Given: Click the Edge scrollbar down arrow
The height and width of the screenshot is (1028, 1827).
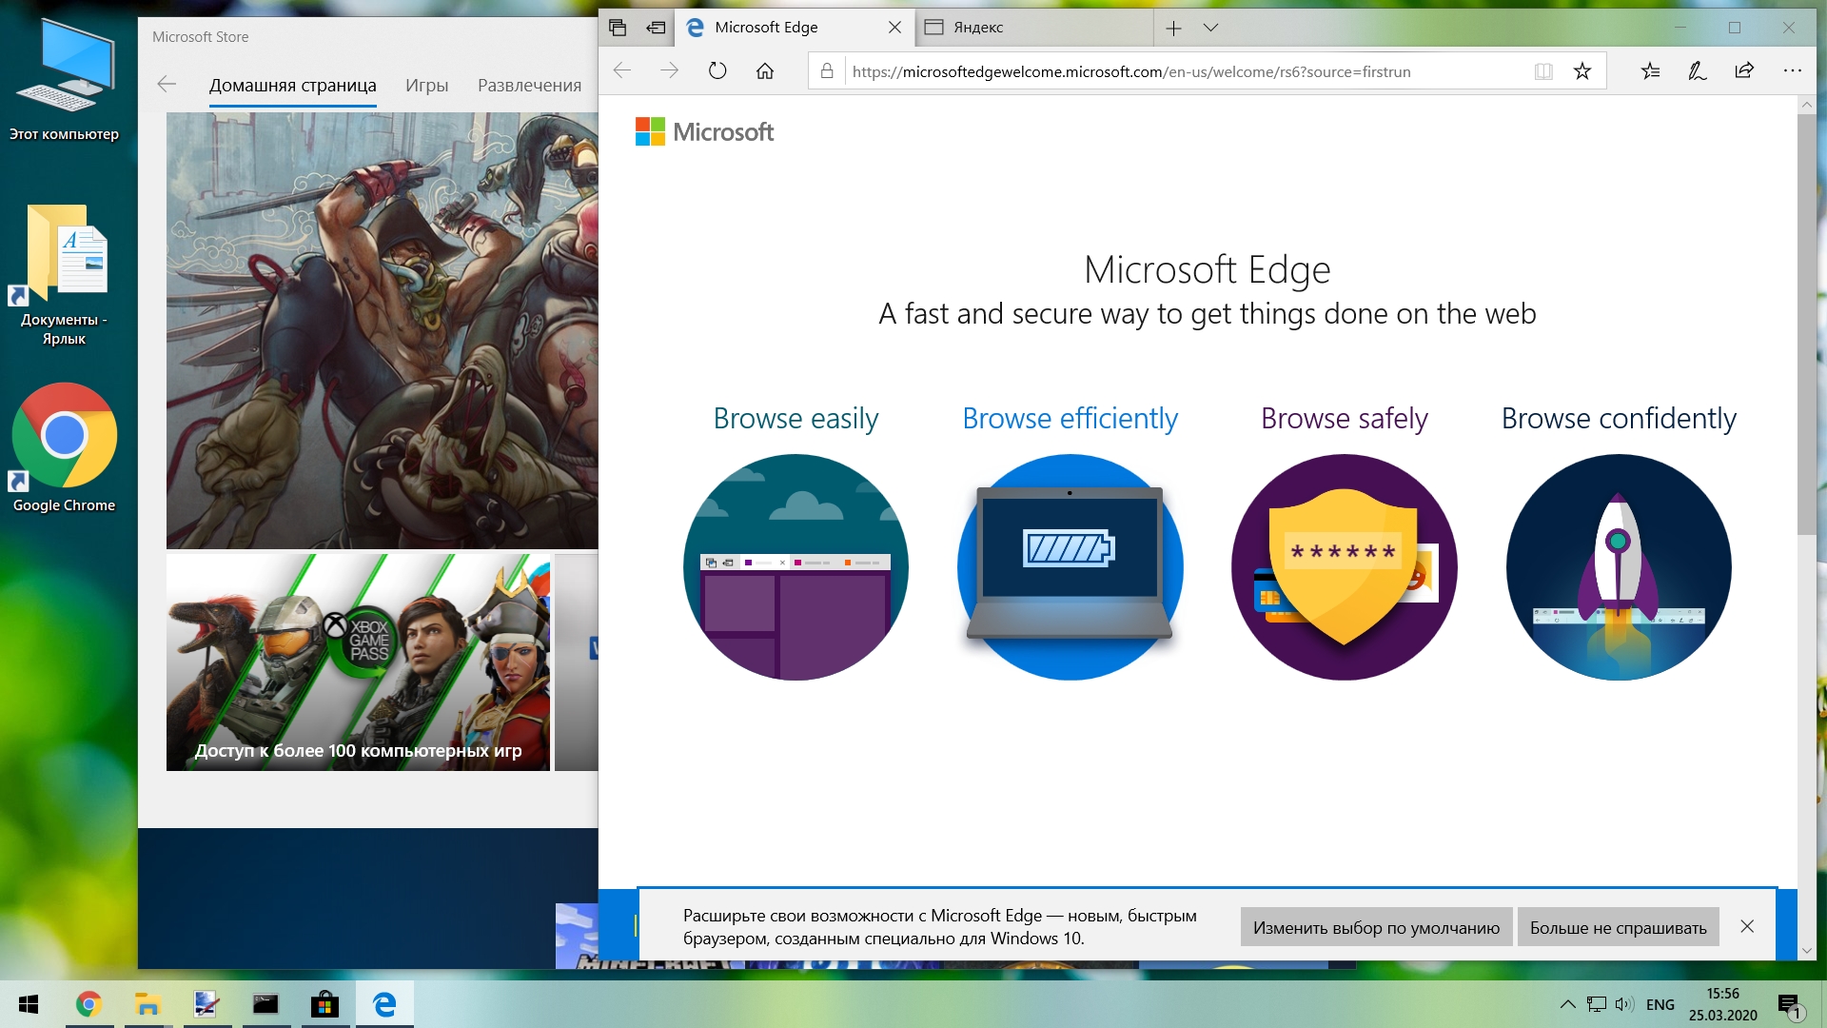Looking at the screenshot, I should coord(1806,950).
